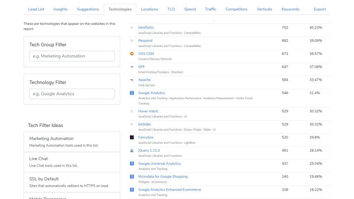The width and height of the screenshot is (354, 199).
Task: Select the SSL by Default filter idea
Action: coord(72,182)
